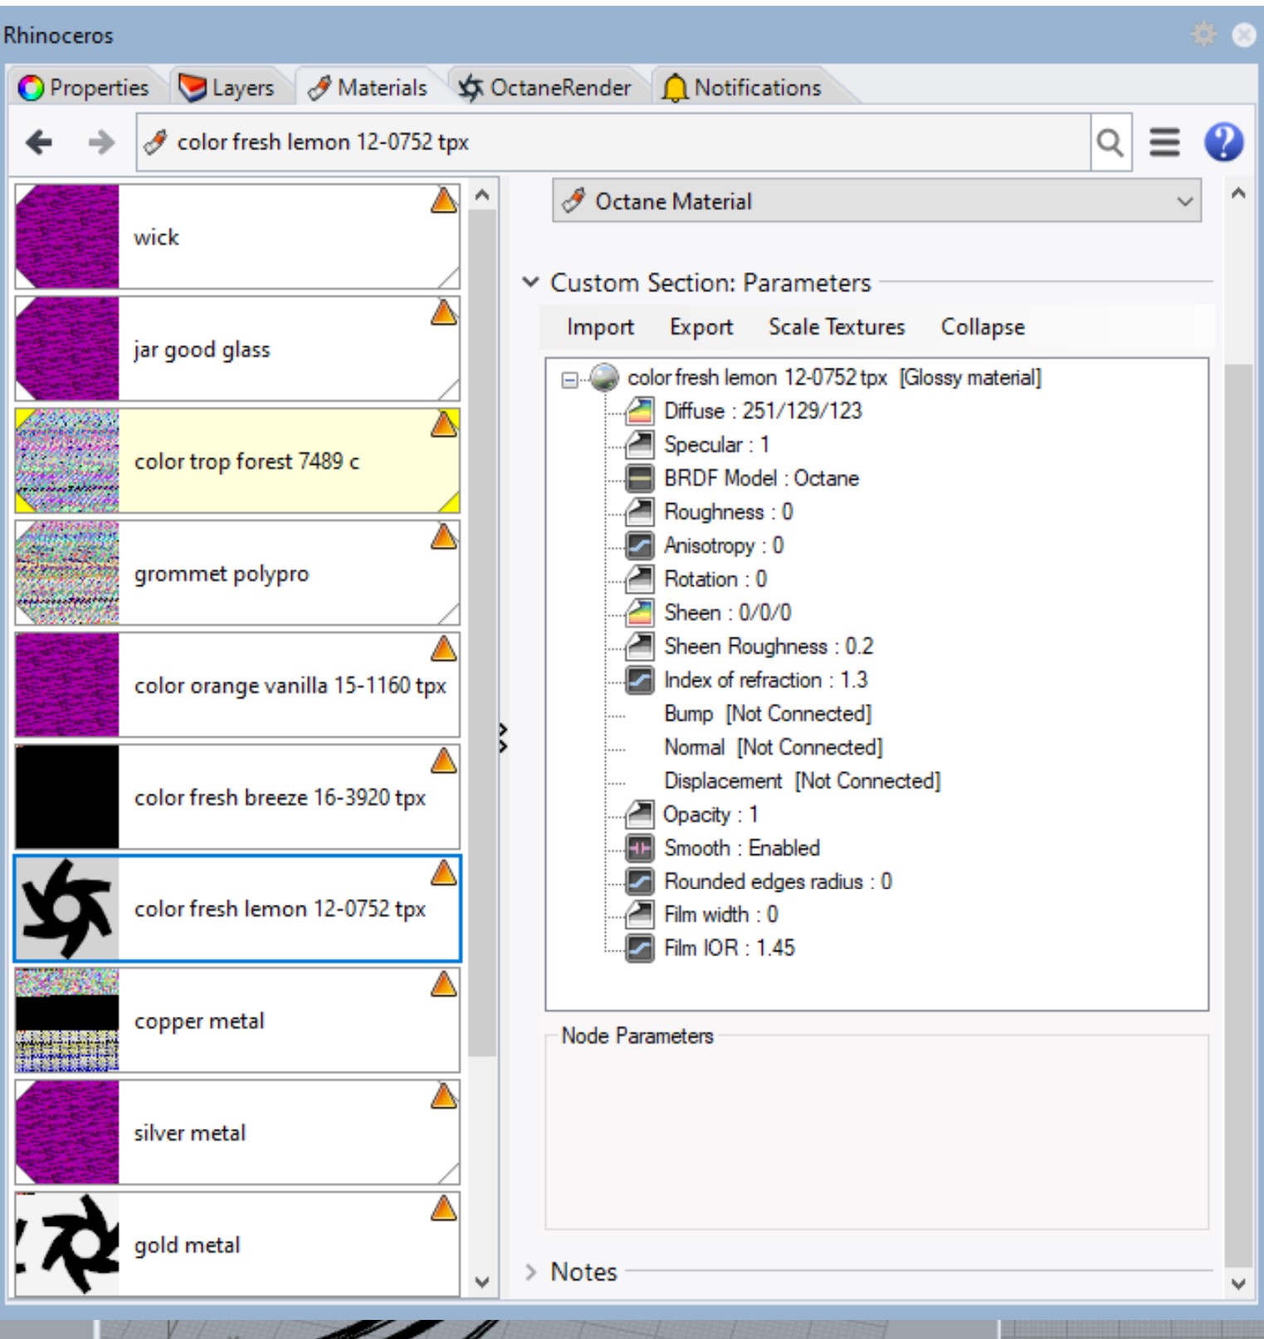This screenshot has height=1339, width=1264.
Task: Switch to the Layers tab
Action: pyautogui.click(x=227, y=87)
